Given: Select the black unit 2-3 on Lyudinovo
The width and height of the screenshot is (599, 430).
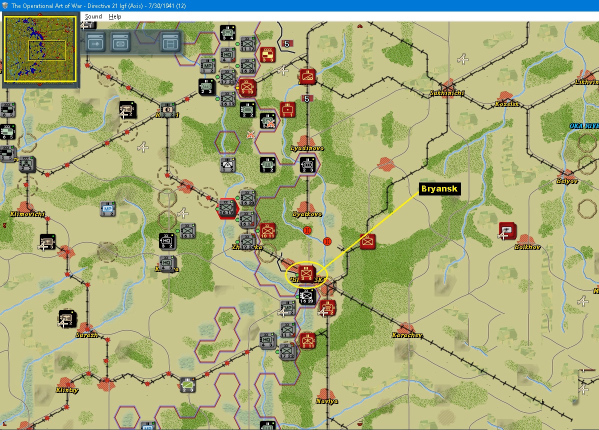Looking at the screenshot, I should pos(307,164).
